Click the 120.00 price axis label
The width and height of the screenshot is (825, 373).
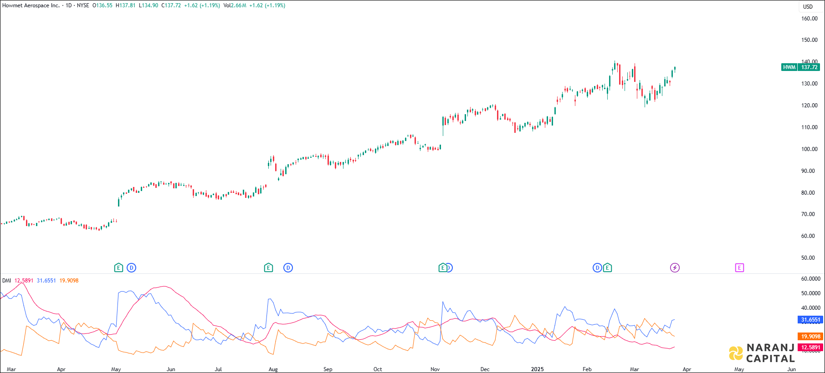[810, 106]
